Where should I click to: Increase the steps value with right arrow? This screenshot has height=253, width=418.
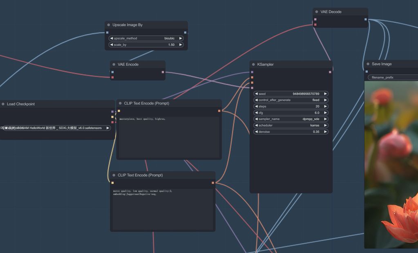(325, 106)
